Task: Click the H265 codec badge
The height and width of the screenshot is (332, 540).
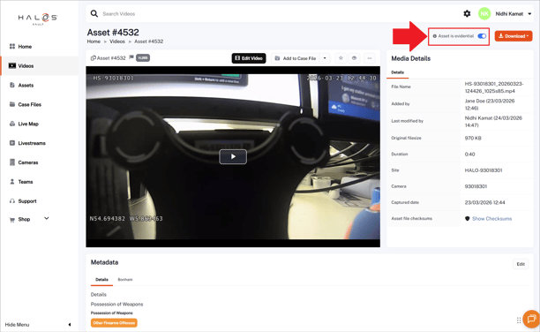Action: pos(143,58)
